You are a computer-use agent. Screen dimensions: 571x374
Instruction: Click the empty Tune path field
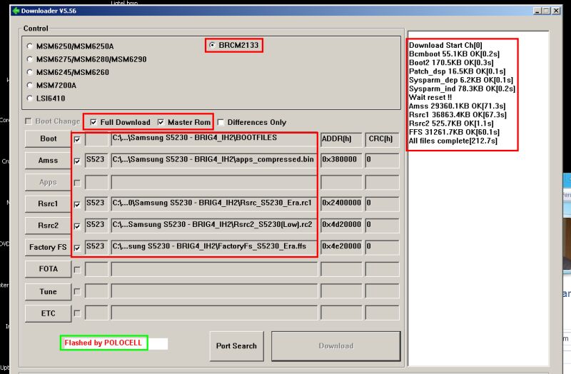coord(213,291)
